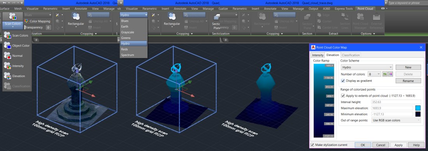428x151 pixels.
Task: Click the Corner extract tool
Action: click(324, 21)
